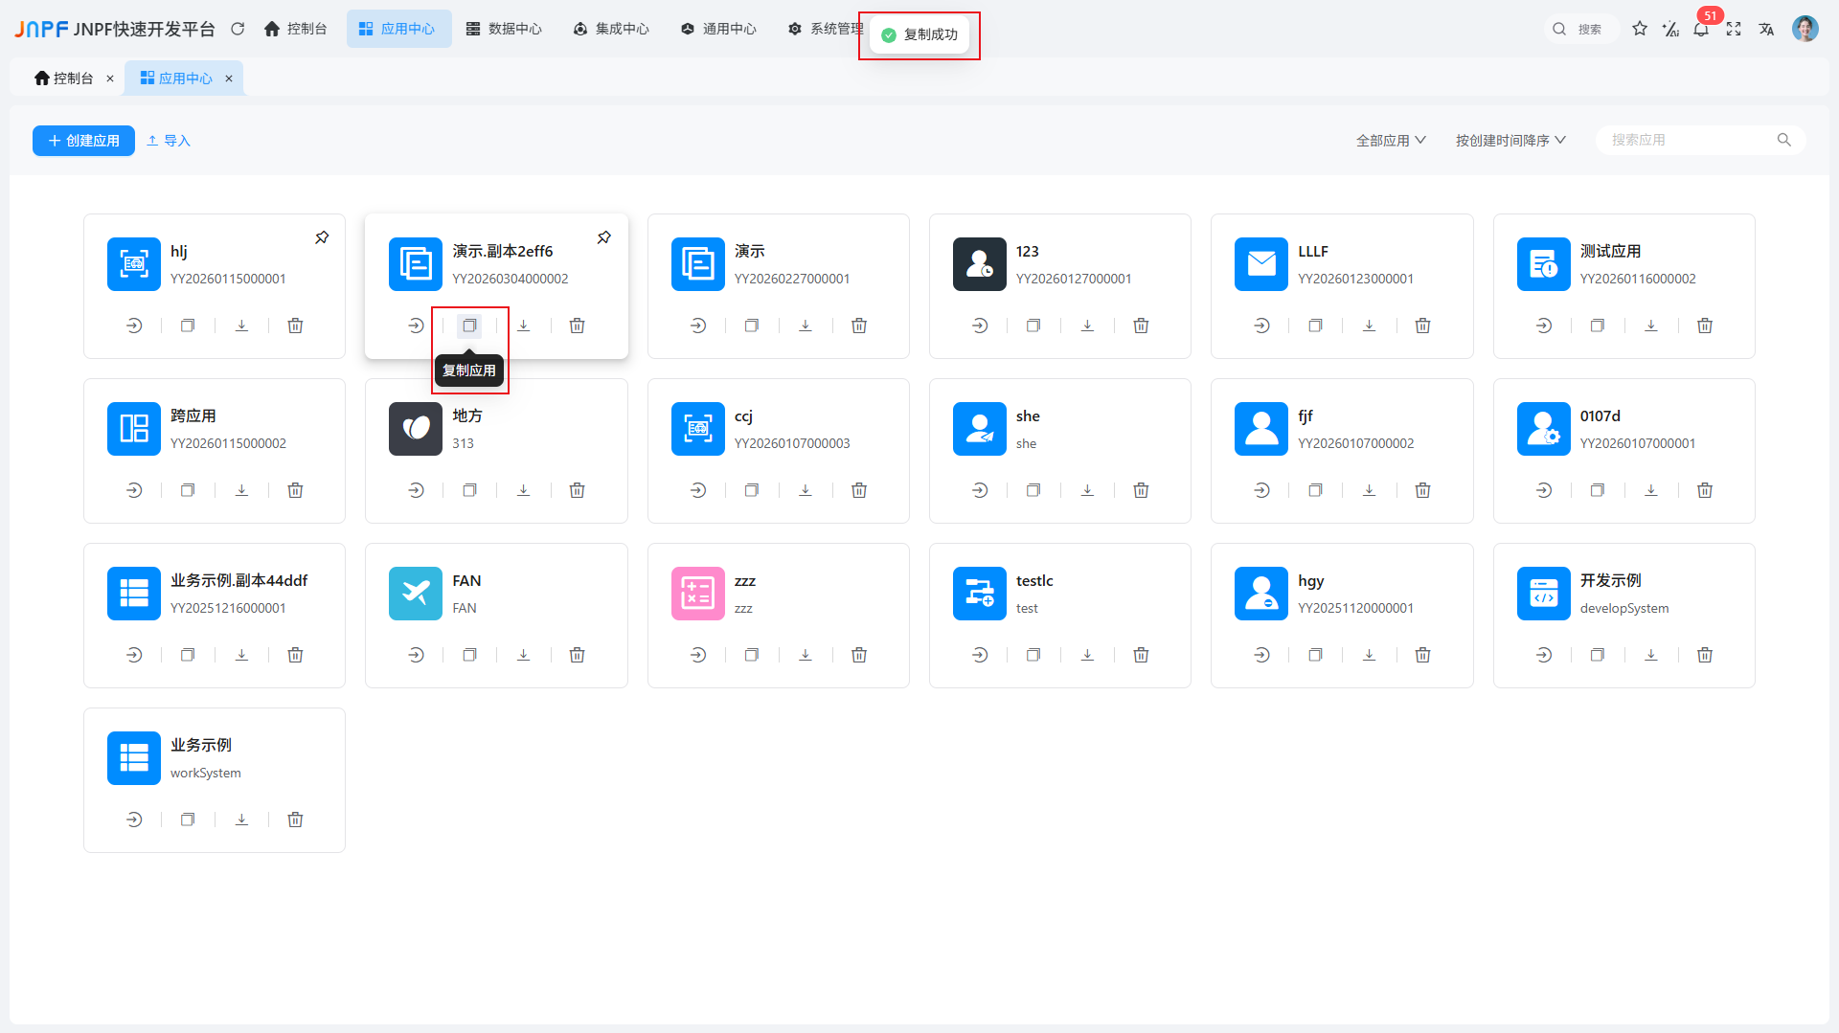Open the notification bell icon

coord(1701,30)
